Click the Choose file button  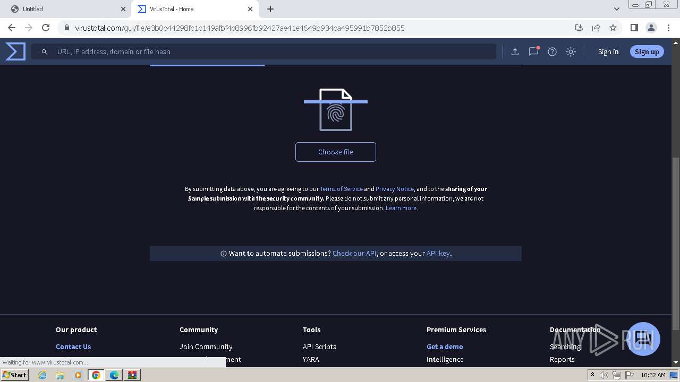(336, 152)
